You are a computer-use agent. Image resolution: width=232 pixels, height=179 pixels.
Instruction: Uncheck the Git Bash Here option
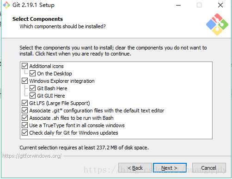pos(32,88)
